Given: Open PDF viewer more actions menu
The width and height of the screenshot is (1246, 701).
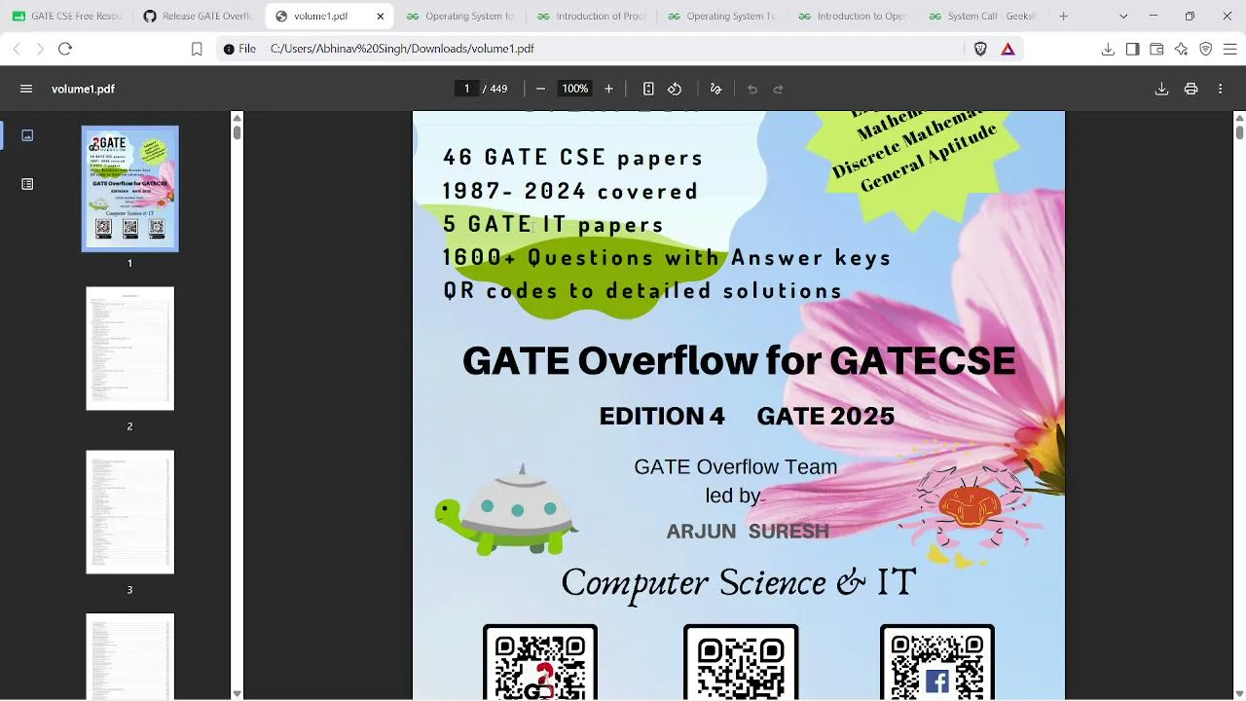Looking at the screenshot, I should 1220,89.
